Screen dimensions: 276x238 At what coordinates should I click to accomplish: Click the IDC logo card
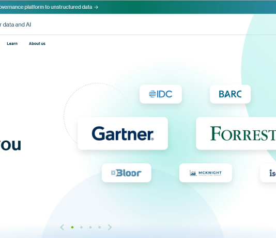[161, 94]
